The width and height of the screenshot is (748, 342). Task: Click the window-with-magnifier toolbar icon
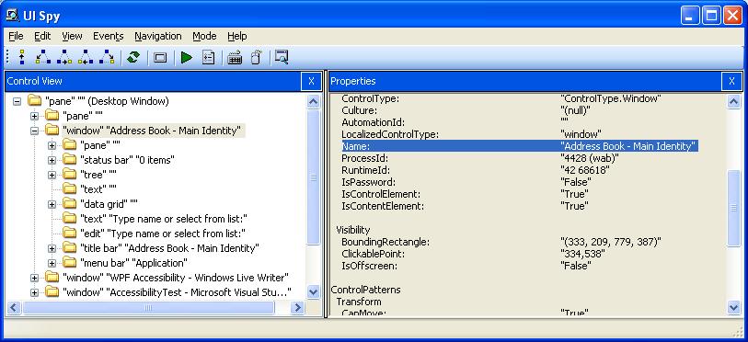click(282, 58)
